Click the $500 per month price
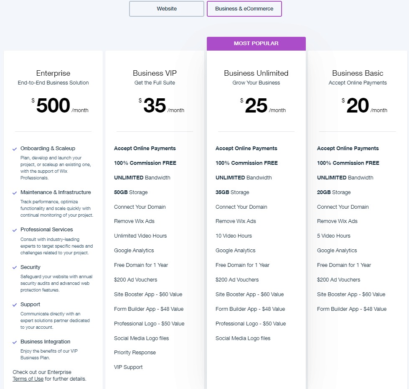The height and width of the screenshot is (389, 409). 60,105
